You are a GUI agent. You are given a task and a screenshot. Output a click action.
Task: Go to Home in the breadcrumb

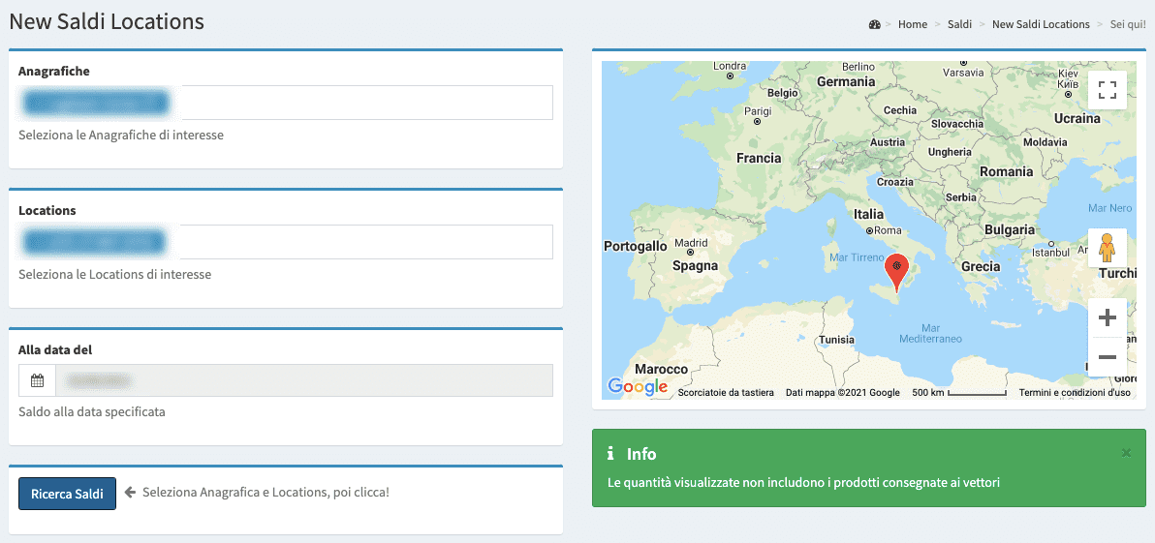pos(912,24)
